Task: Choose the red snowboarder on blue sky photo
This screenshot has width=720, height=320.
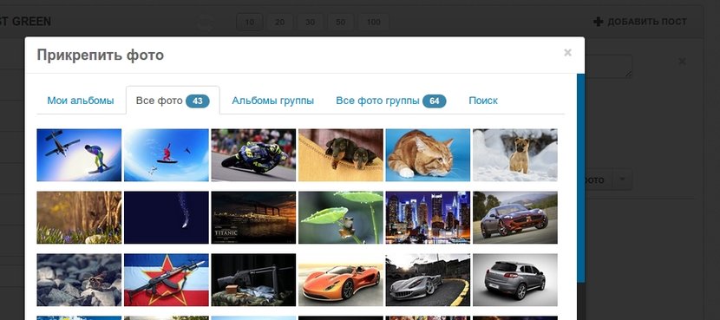Action: point(167,155)
